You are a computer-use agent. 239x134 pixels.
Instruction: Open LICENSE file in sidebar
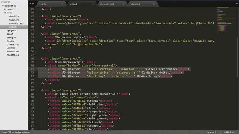click(x=11, y=48)
